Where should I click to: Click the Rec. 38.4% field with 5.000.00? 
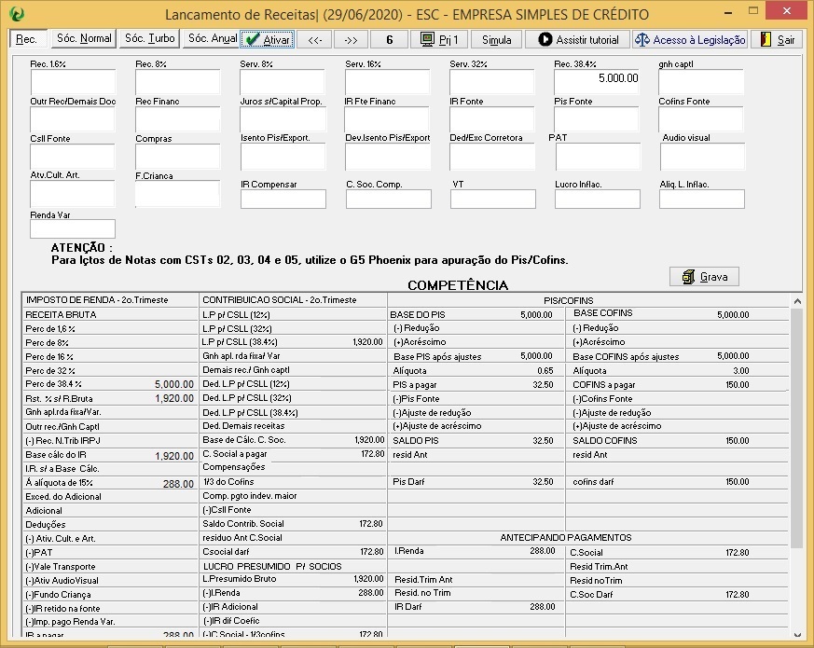pyautogui.click(x=597, y=82)
